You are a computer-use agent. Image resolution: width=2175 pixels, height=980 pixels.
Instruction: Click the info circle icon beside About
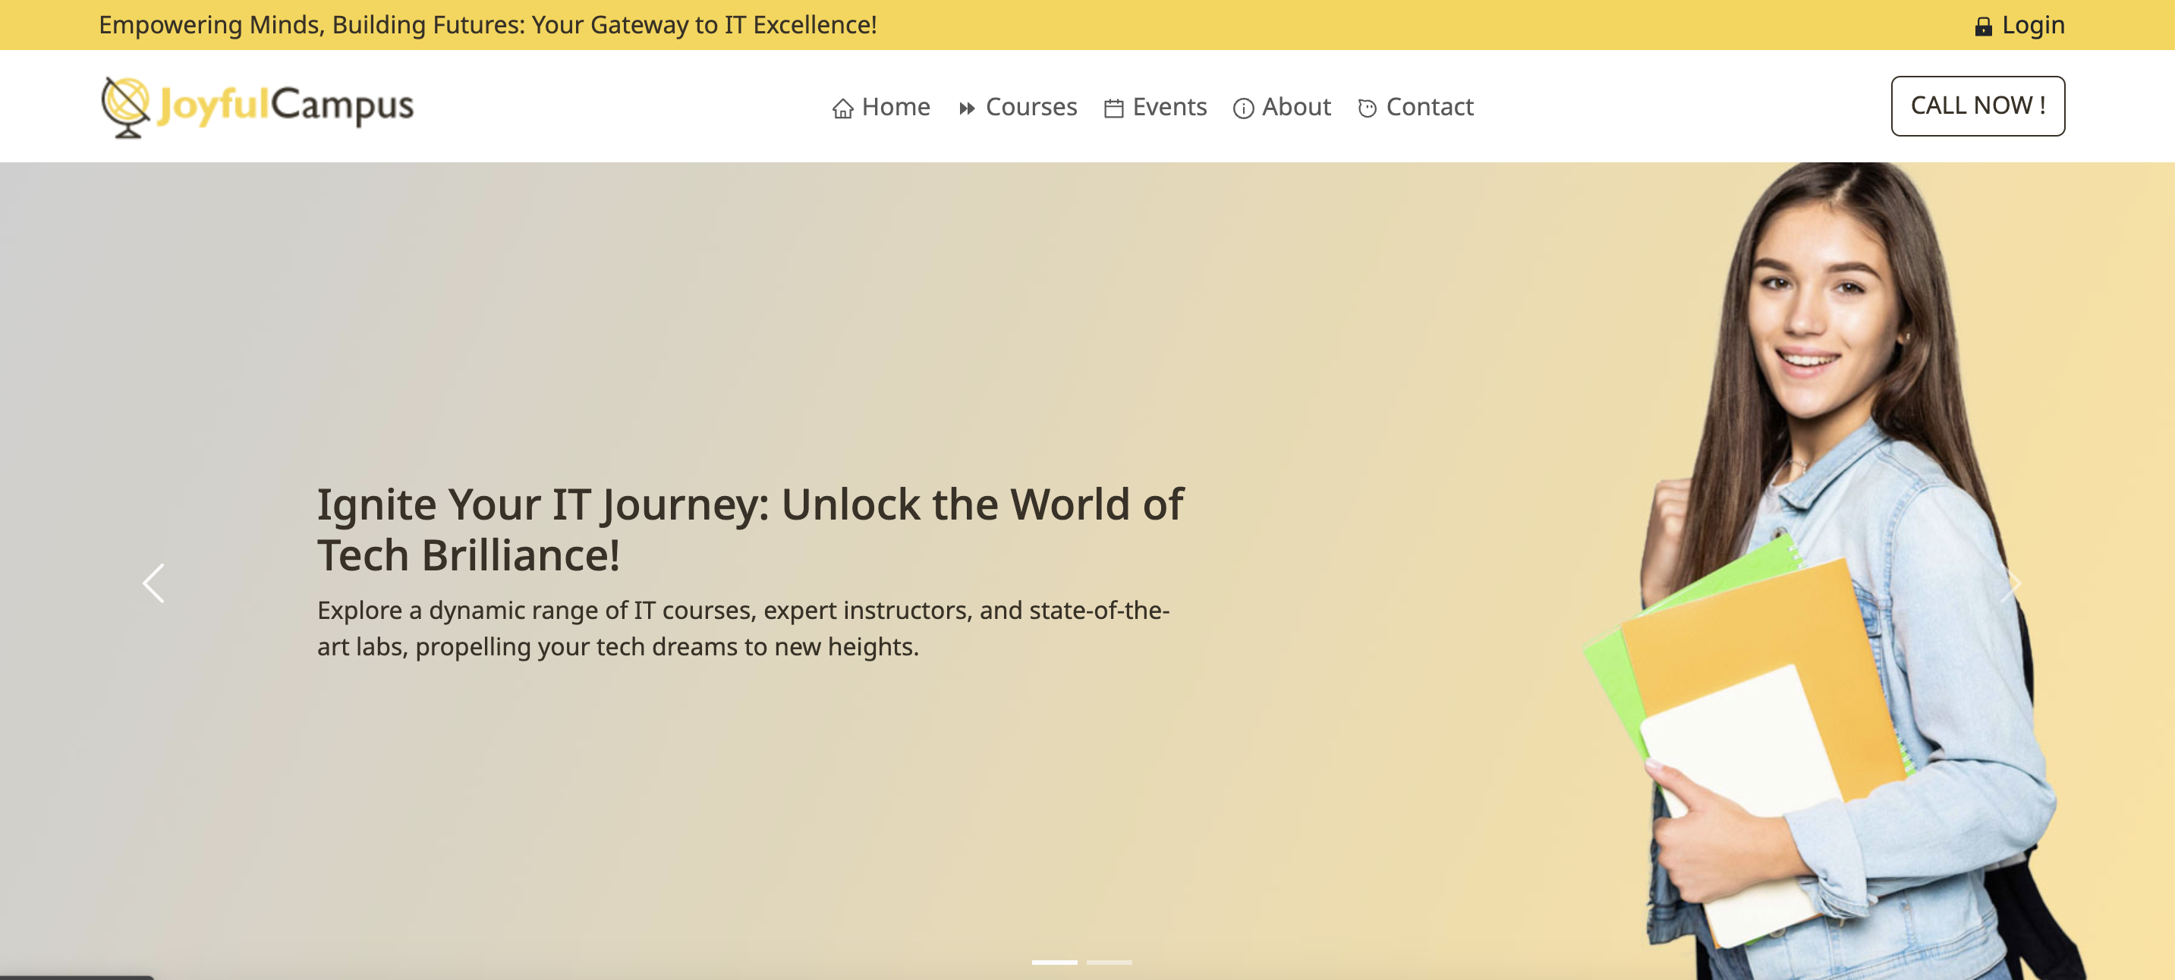click(x=1243, y=109)
